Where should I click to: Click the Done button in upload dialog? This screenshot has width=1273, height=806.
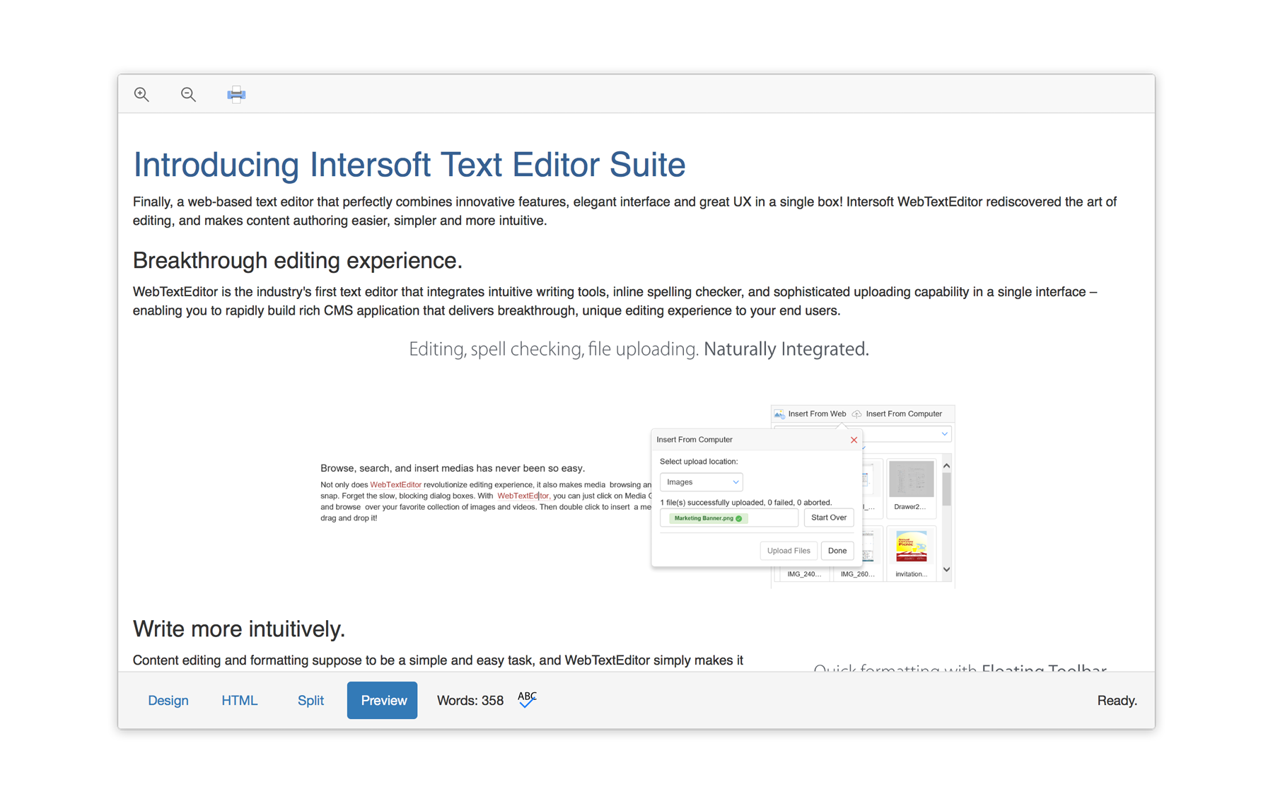[837, 551]
